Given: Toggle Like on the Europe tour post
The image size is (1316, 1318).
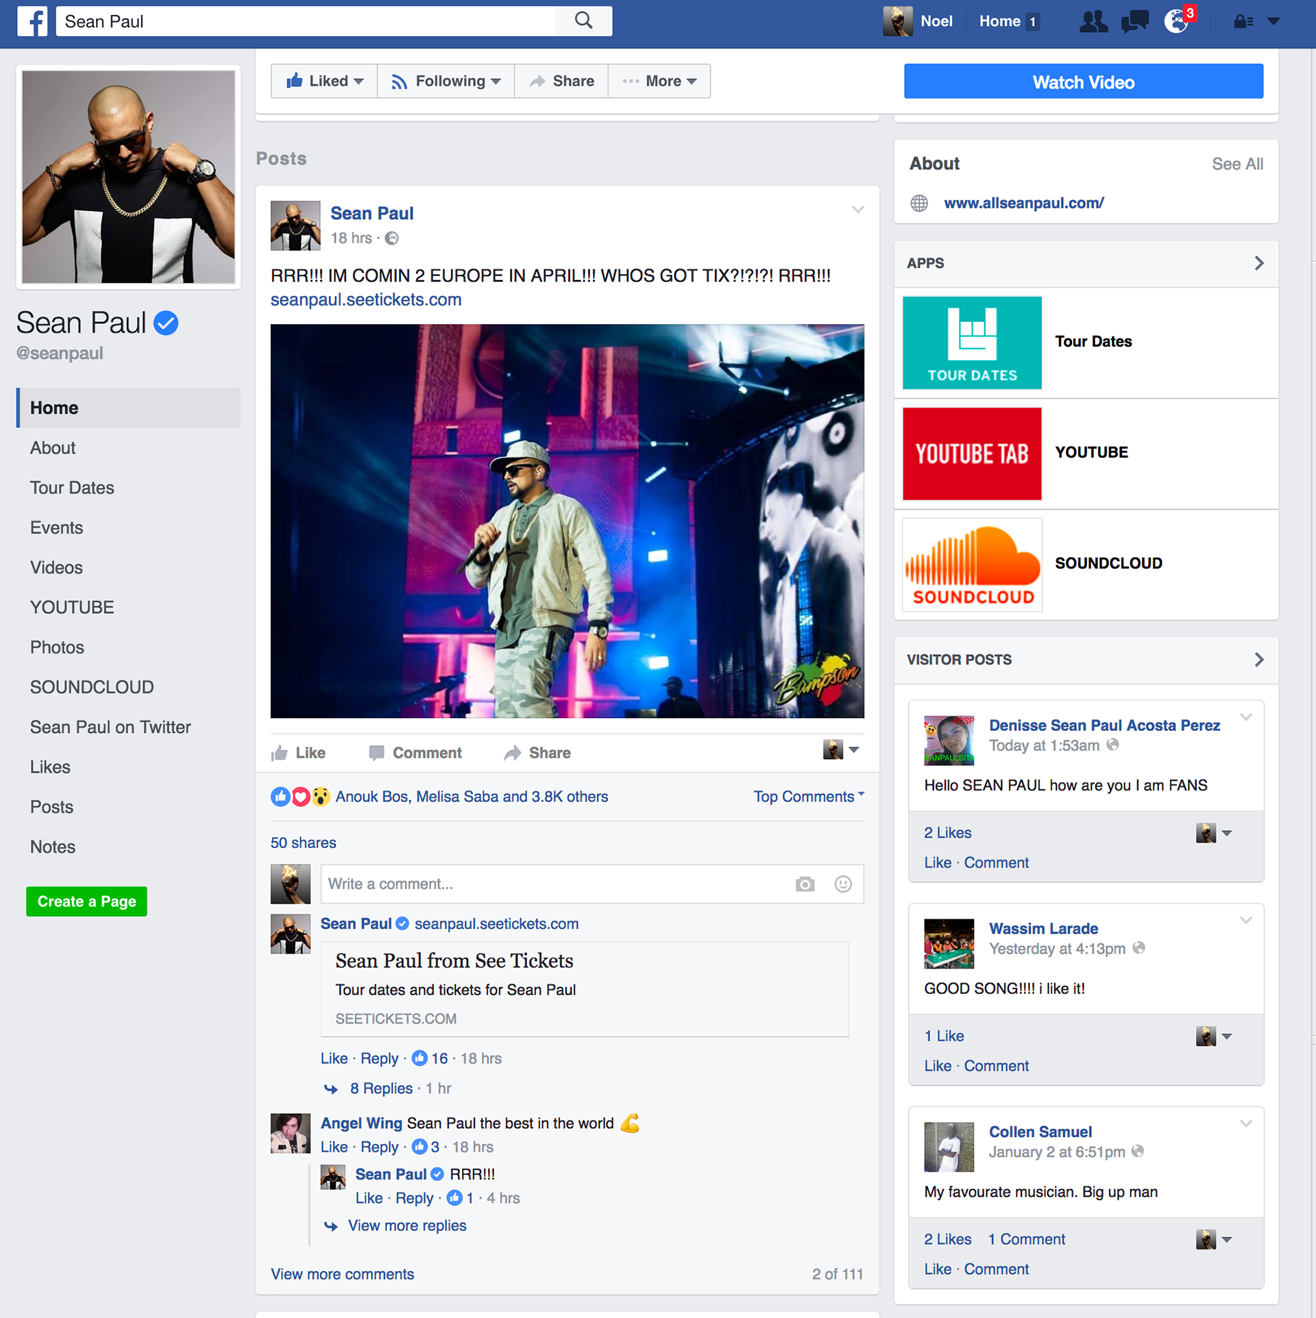Looking at the screenshot, I should (298, 753).
